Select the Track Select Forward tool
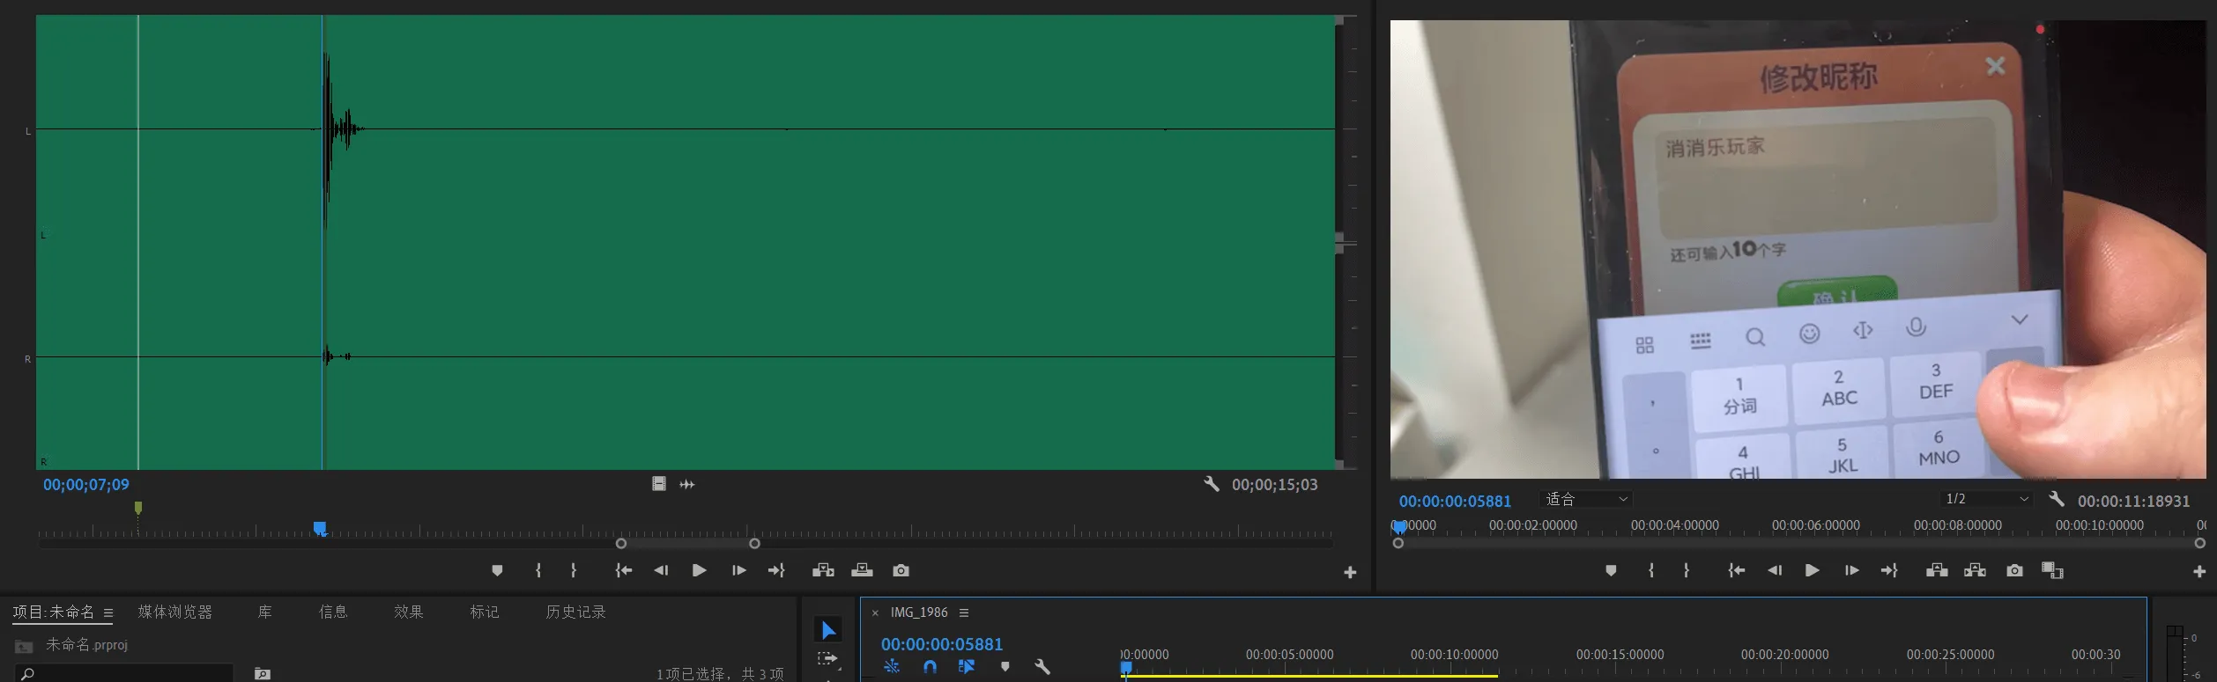The width and height of the screenshot is (2217, 682). click(x=827, y=659)
